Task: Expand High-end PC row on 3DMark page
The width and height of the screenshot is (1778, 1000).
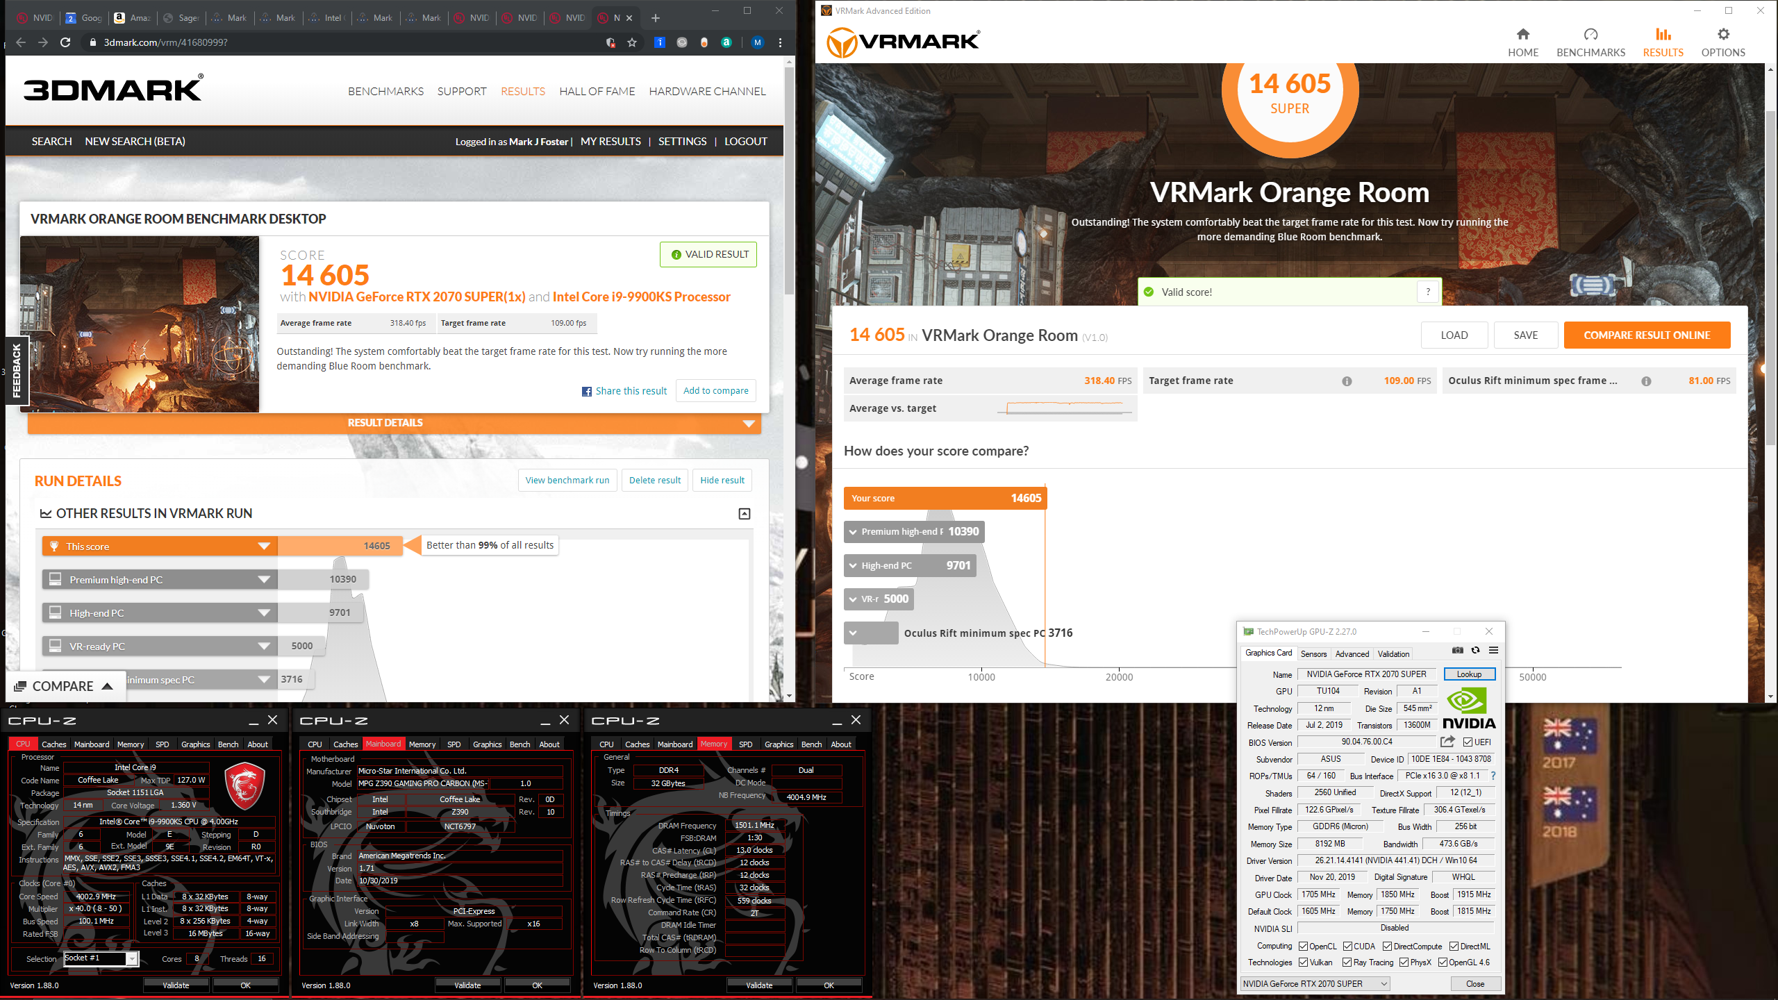Action: (160, 613)
